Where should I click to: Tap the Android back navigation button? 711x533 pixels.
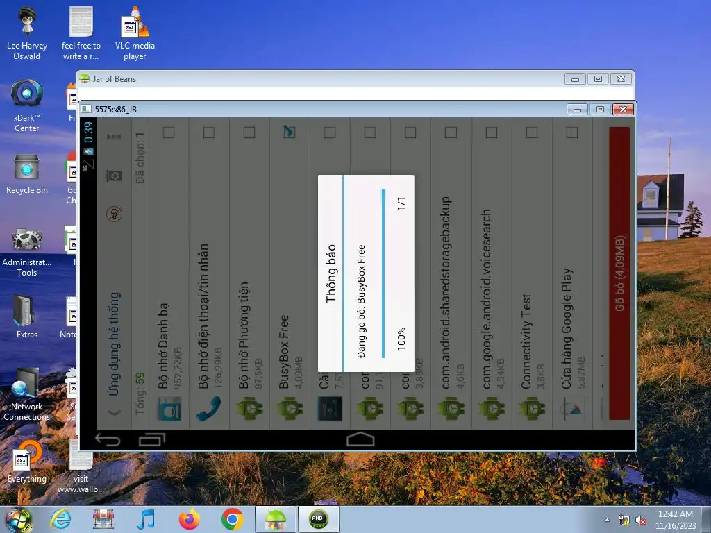[108, 439]
